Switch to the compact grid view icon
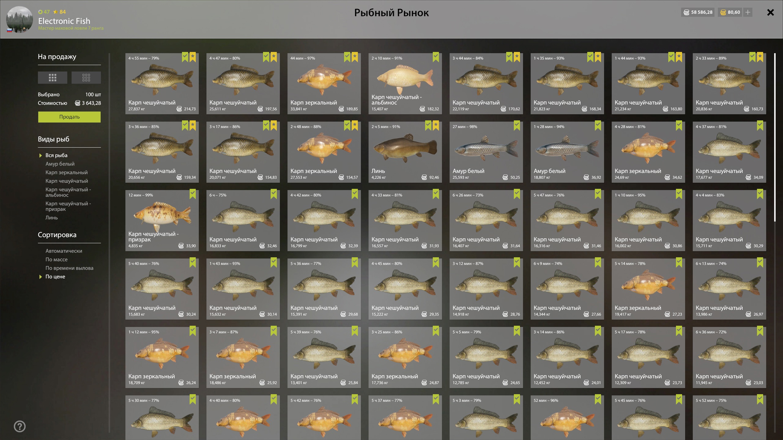Image resolution: width=783 pixels, height=440 pixels. (x=86, y=78)
